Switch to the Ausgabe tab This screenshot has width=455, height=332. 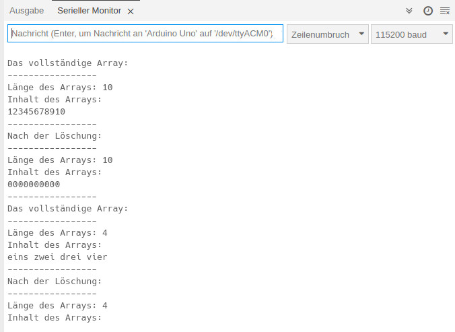point(26,11)
